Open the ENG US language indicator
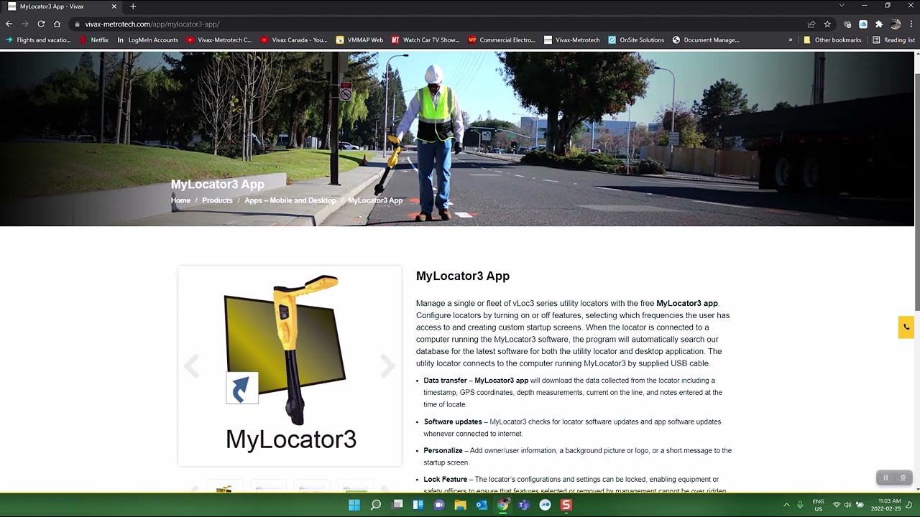 pyautogui.click(x=818, y=505)
